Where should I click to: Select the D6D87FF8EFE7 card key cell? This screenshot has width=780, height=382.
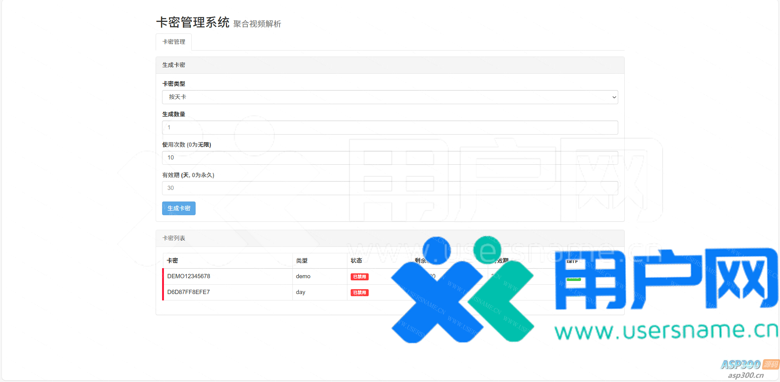pyautogui.click(x=188, y=292)
